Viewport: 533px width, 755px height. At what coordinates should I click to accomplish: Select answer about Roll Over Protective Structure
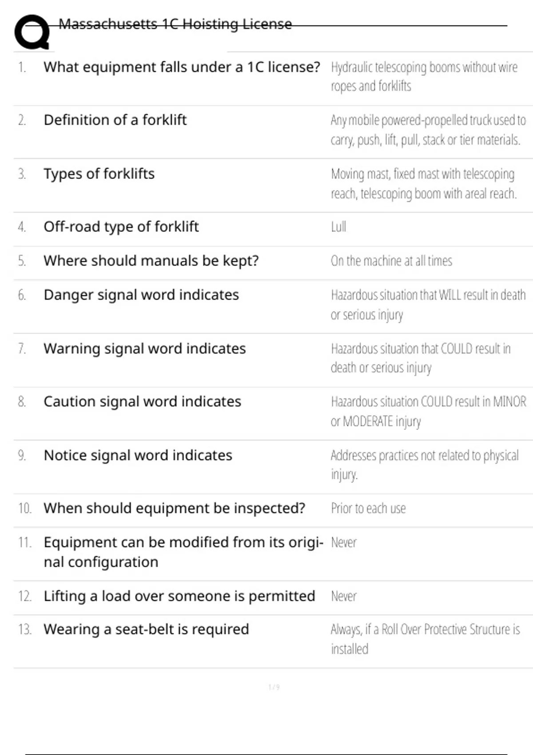pyautogui.click(x=425, y=639)
